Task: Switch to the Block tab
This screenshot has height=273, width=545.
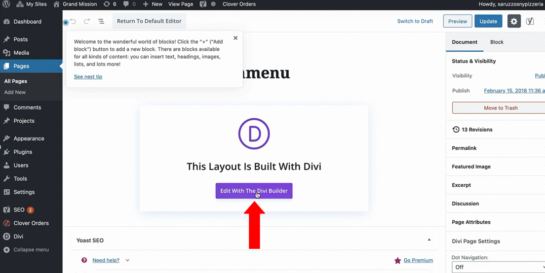Action: point(497,42)
